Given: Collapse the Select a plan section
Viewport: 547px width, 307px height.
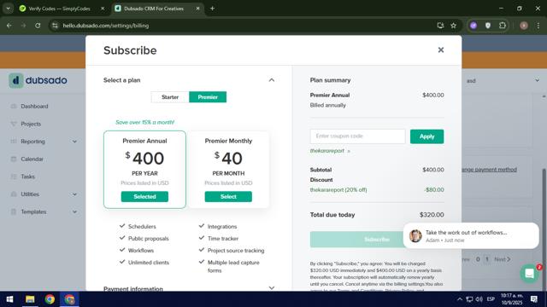Looking at the screenshot, I should tap(272, 80).
